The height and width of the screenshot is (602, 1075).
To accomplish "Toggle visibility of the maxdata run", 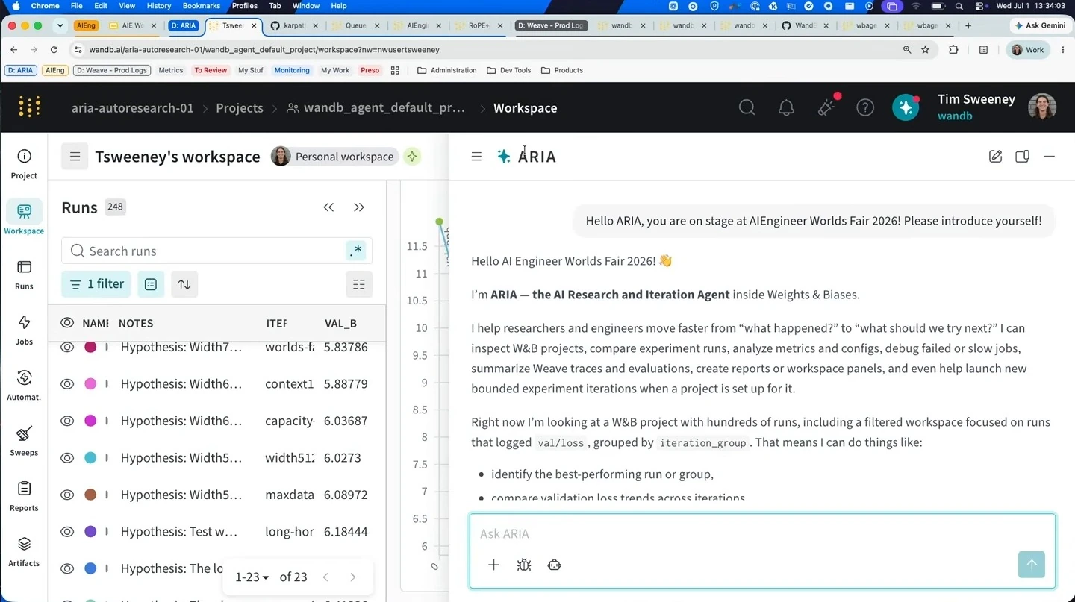I will pos(67,495).
